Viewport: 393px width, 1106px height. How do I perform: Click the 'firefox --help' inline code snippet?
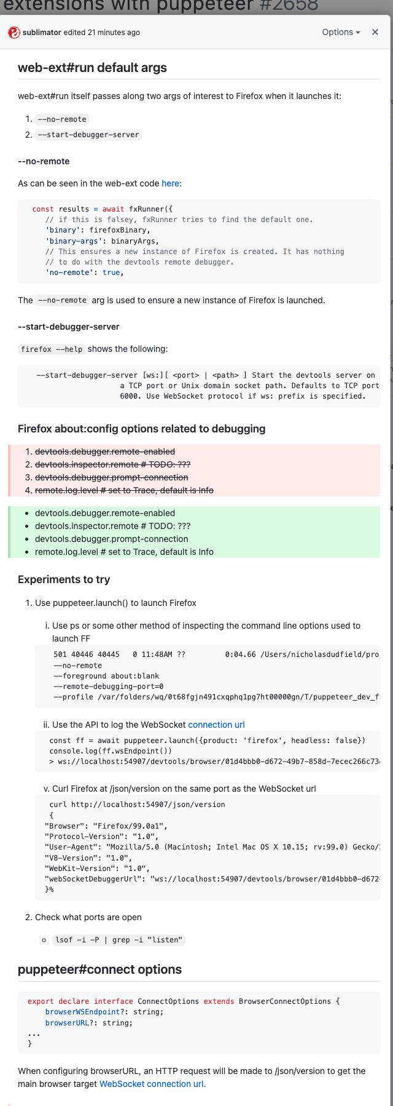pyautogui.click(x=51, y=349)
